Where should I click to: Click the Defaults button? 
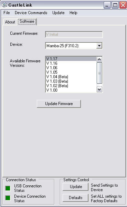pos(75,198)
